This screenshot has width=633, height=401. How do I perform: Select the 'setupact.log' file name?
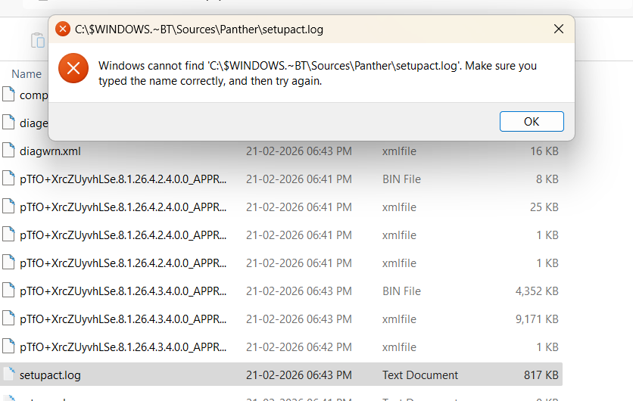pyautogui.click(x=50, y=375)
